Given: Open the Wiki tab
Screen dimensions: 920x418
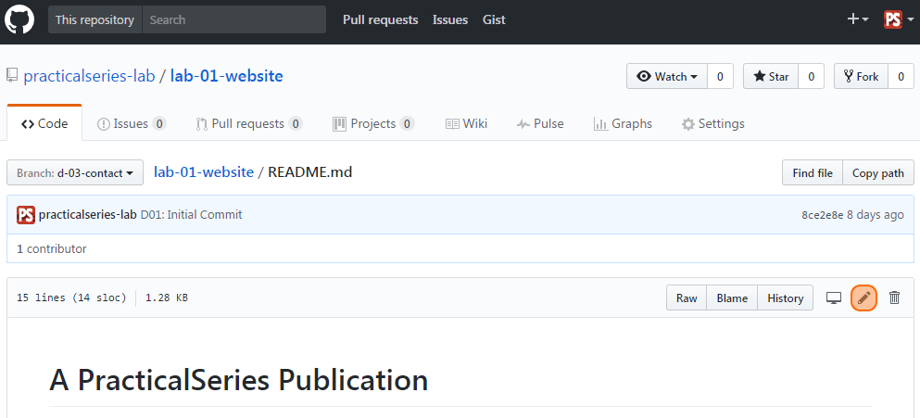Looking at the screenshot, I should (466, 123).
